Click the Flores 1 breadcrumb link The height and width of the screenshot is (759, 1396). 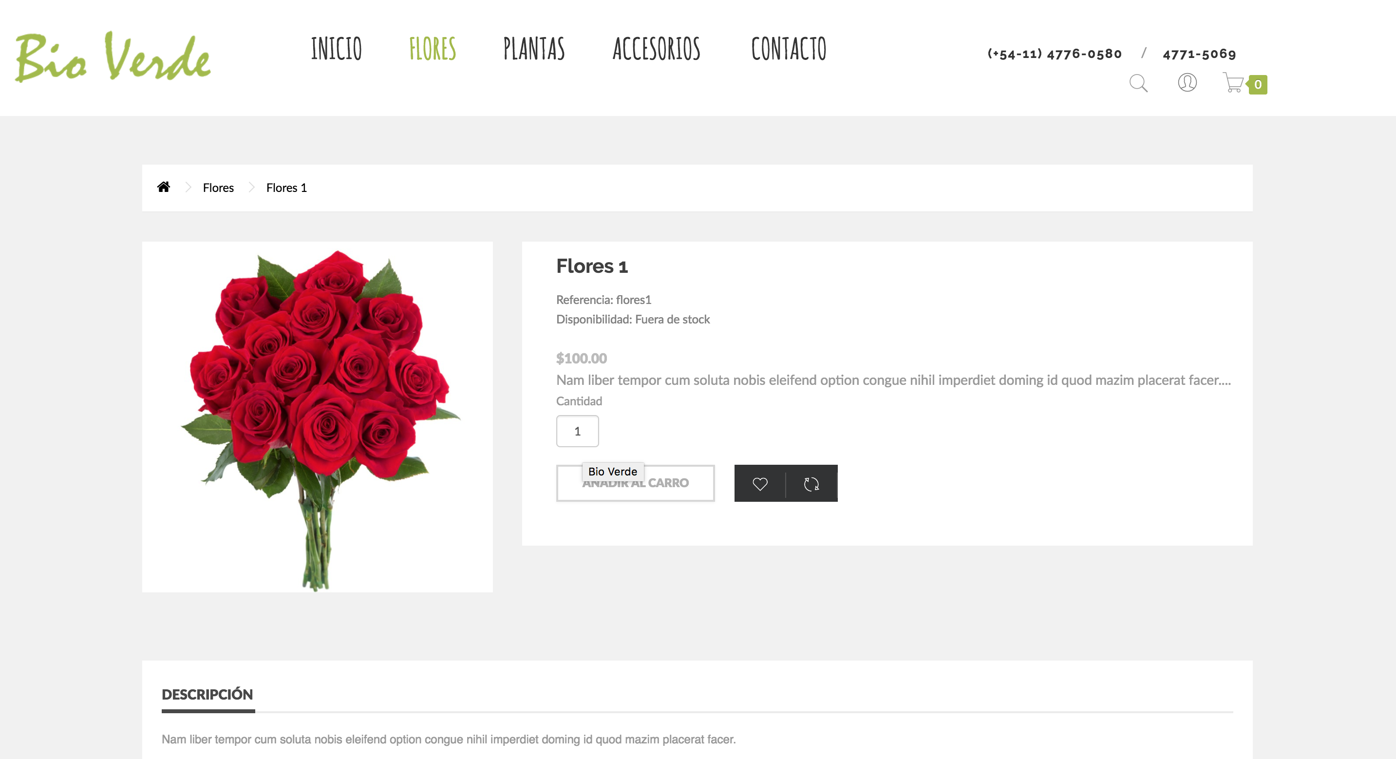(x=287, y=188)
